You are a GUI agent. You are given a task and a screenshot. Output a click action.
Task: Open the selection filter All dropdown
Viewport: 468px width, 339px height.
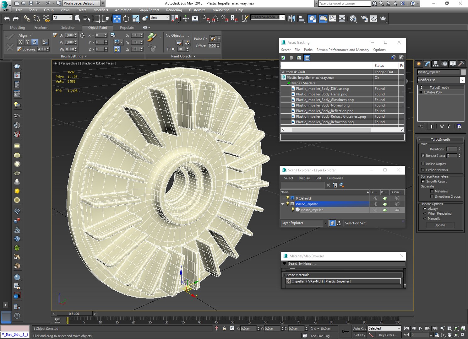pos(63,17)
